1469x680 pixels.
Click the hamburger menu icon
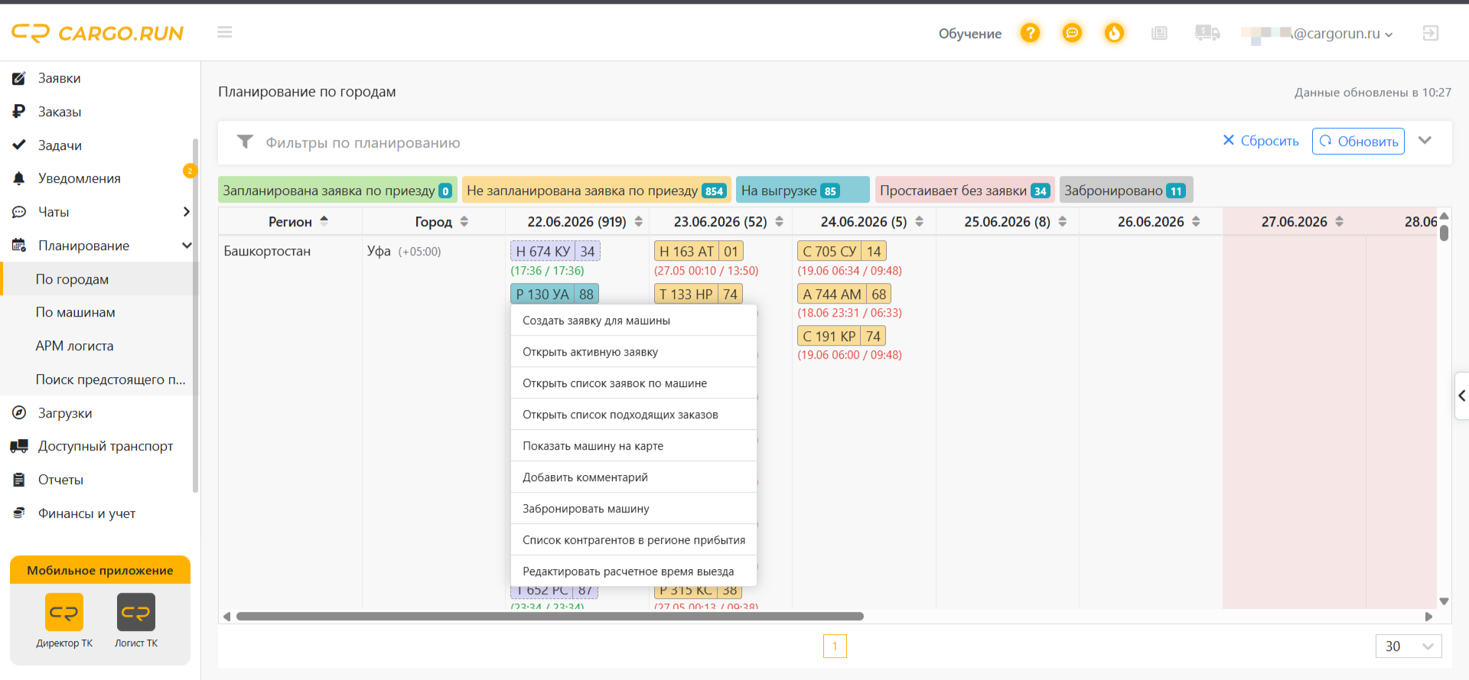224,32
